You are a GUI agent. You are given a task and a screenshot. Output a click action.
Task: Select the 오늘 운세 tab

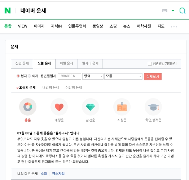coord(44,63)
